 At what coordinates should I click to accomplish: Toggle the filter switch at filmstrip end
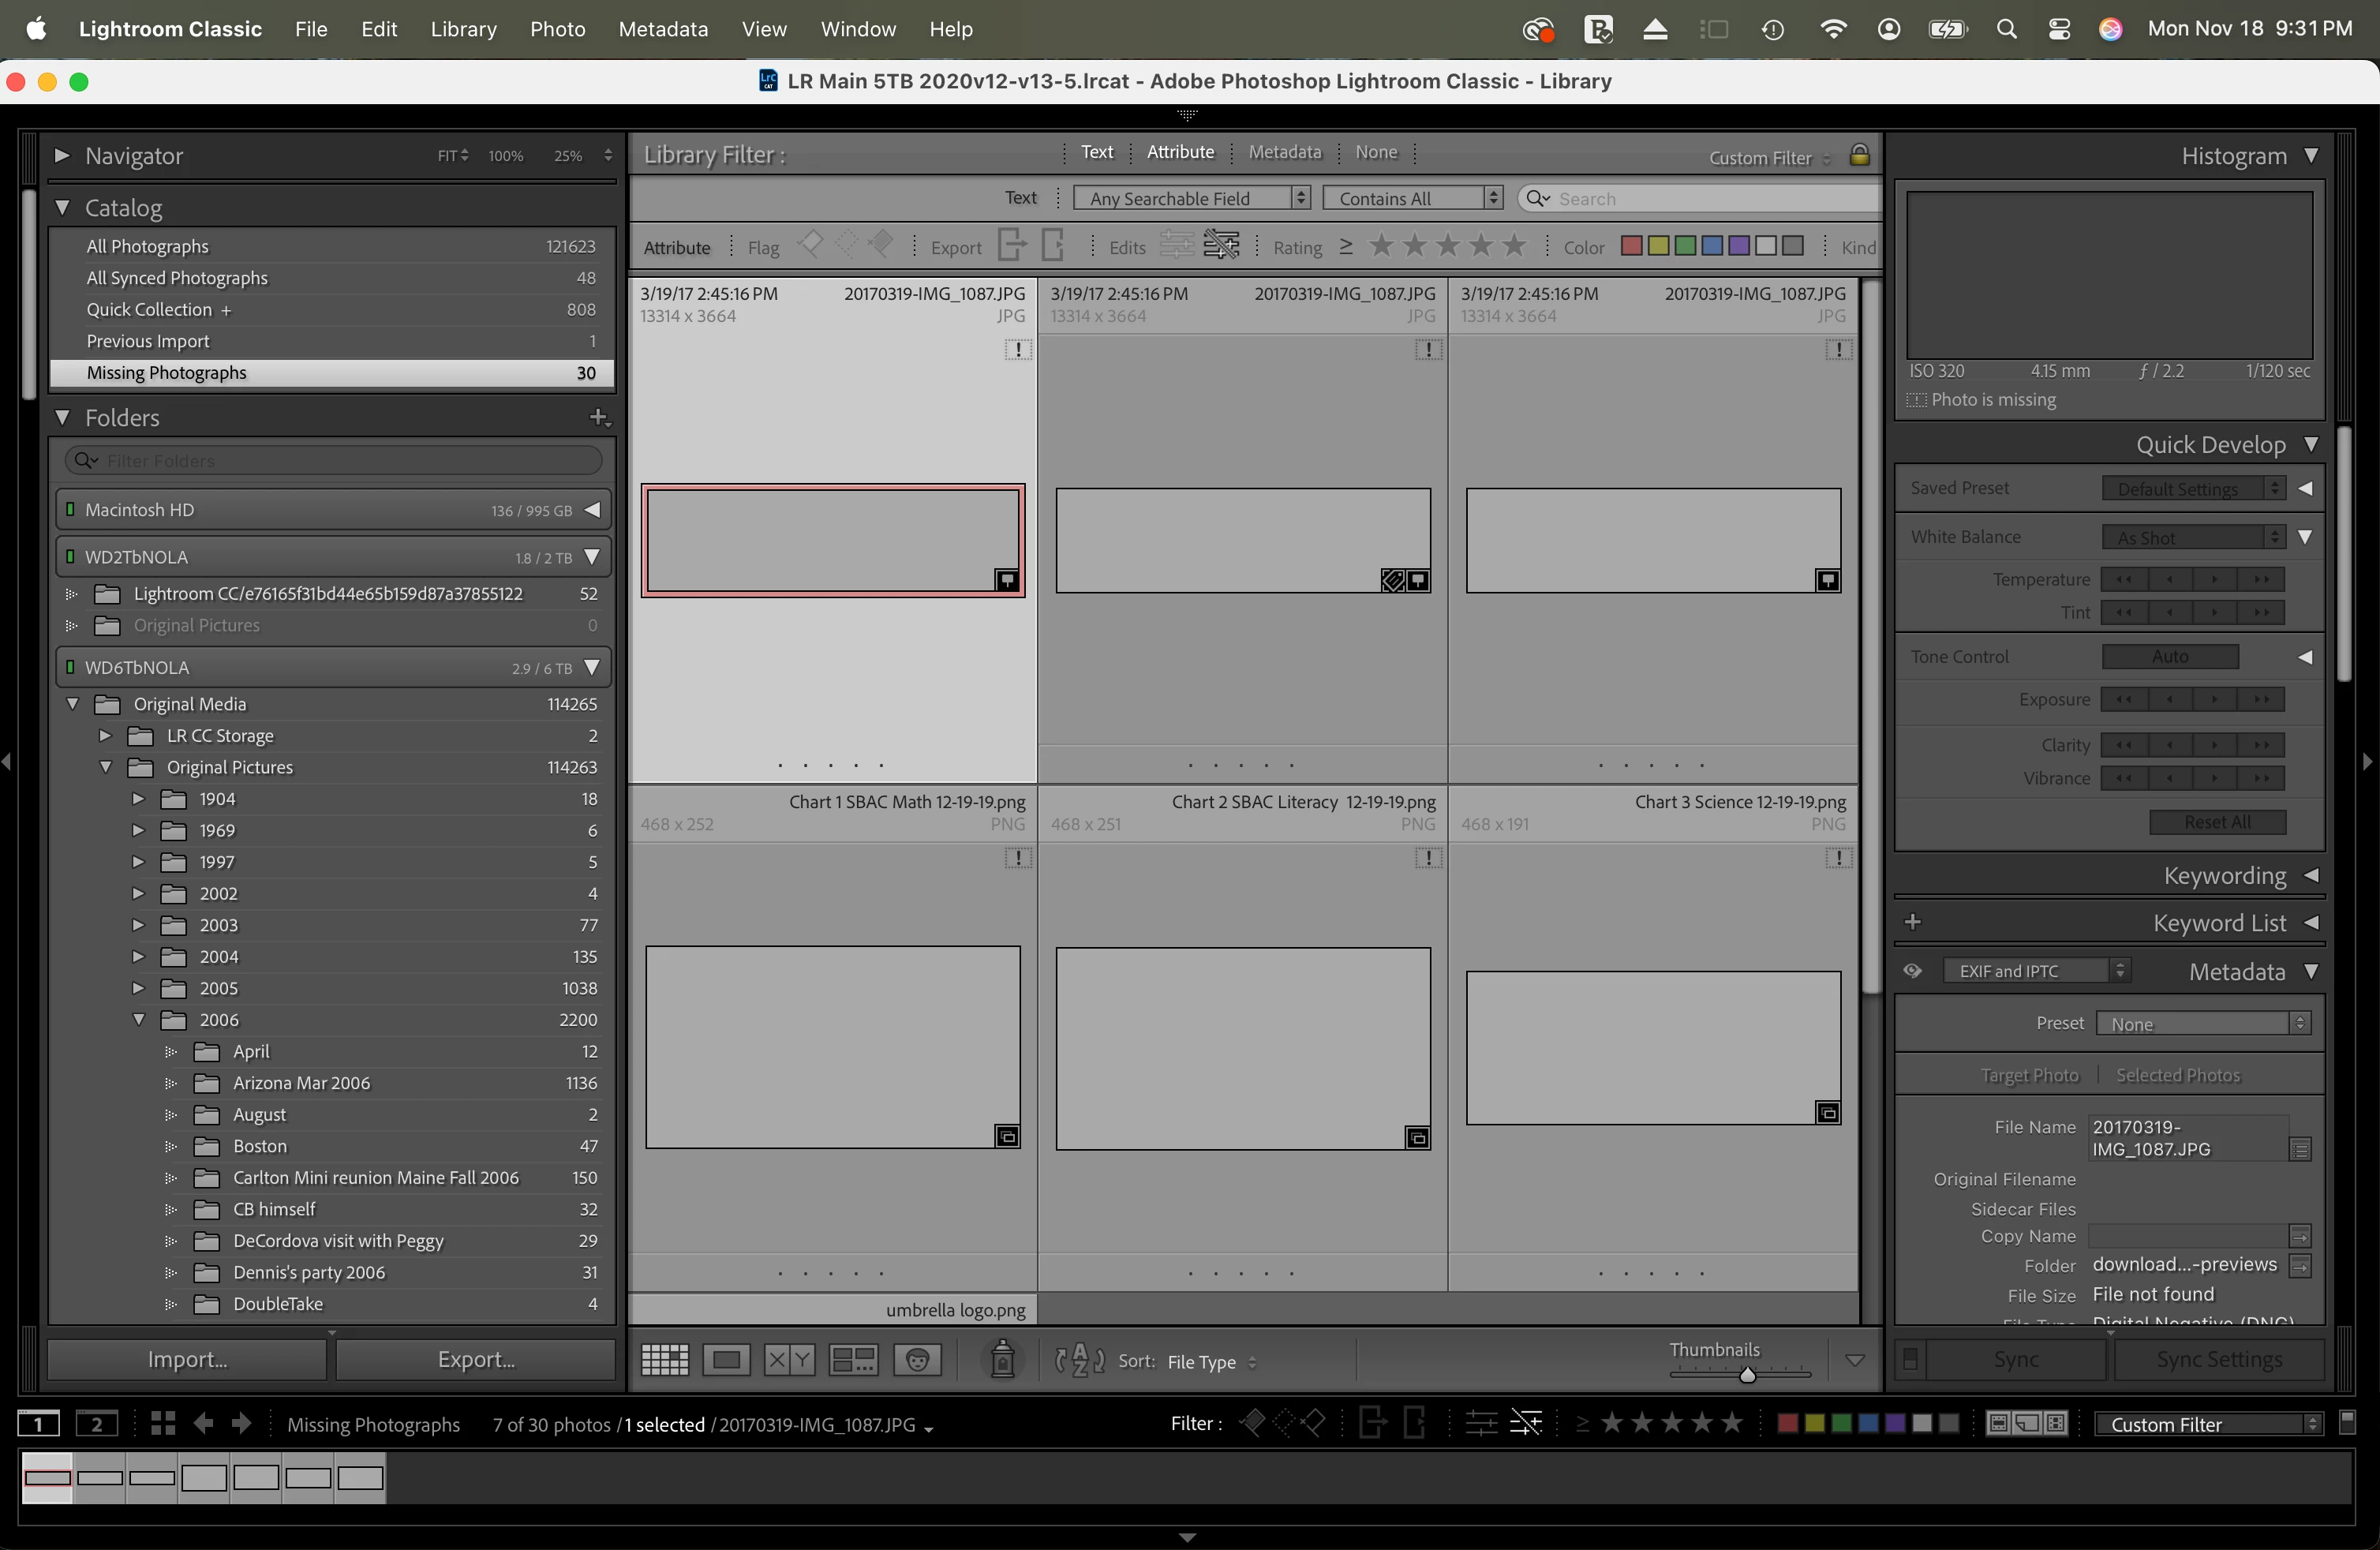[2347, 1423]
